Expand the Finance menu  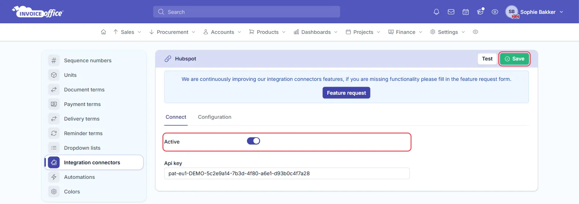405,32
